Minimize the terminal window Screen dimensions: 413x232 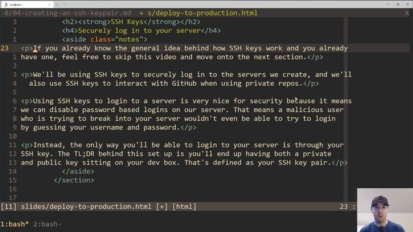point(388,5)
